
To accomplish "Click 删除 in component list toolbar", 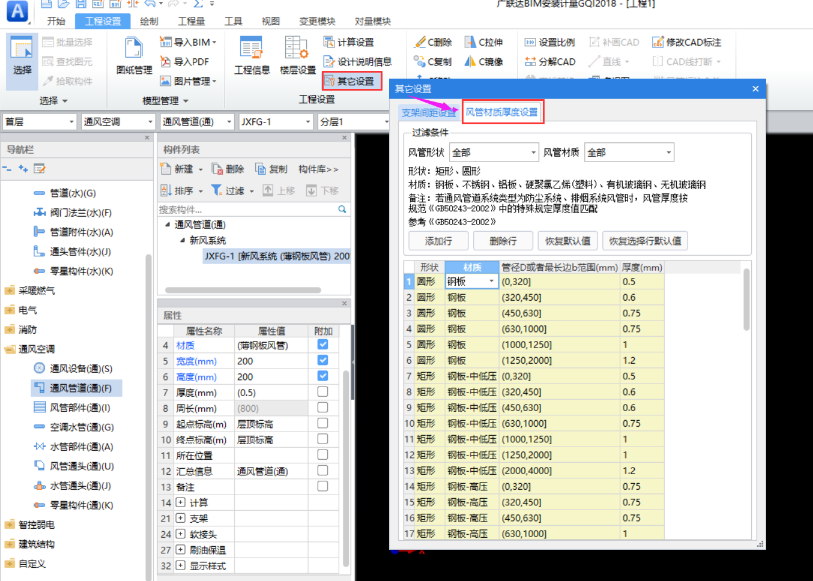I will click(x=228, y=169).
